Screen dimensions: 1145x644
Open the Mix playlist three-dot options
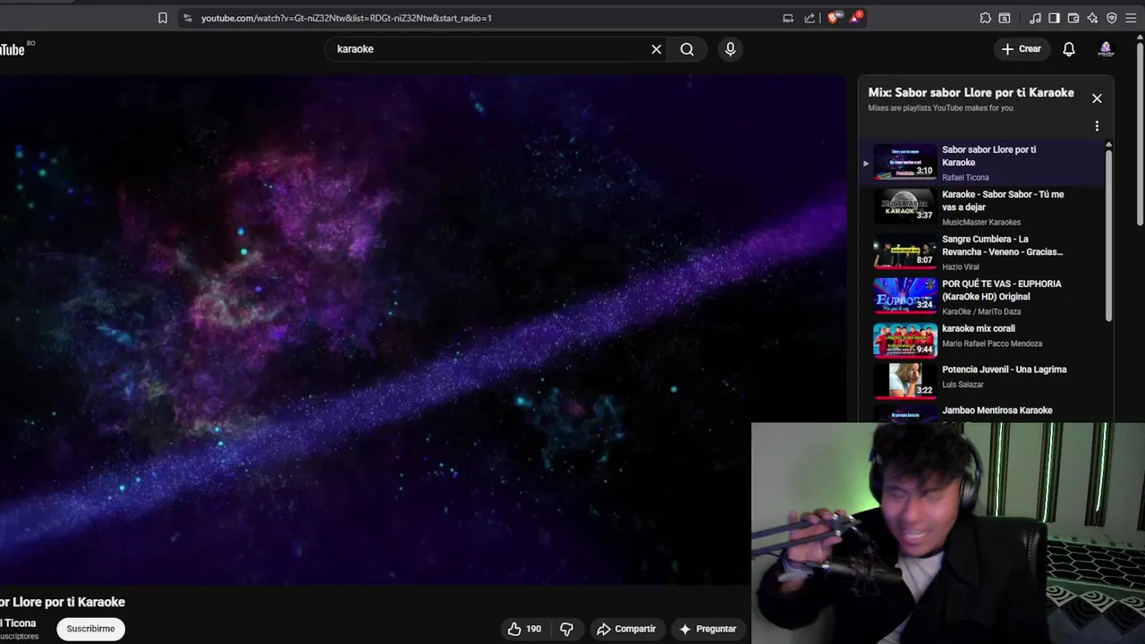point(1097,126)
